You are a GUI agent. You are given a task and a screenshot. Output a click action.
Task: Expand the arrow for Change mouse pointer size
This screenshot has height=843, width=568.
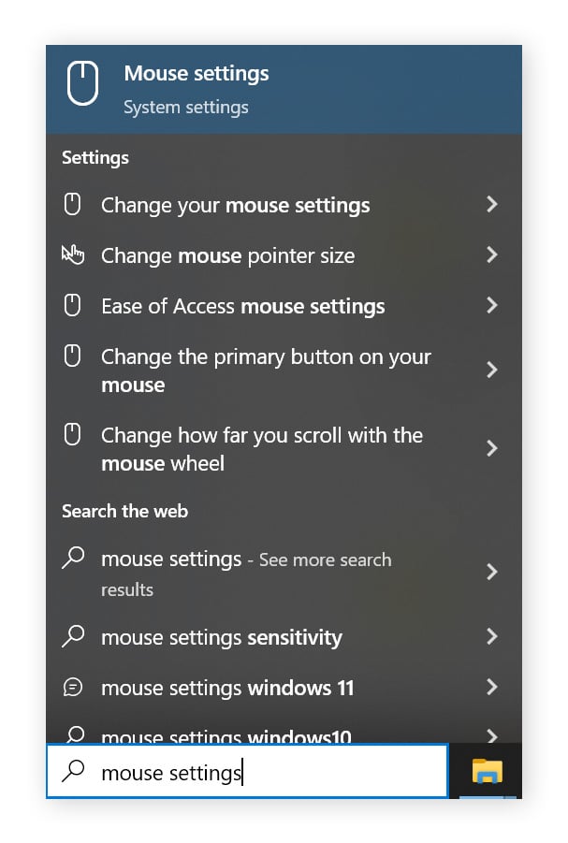point(491,255)
